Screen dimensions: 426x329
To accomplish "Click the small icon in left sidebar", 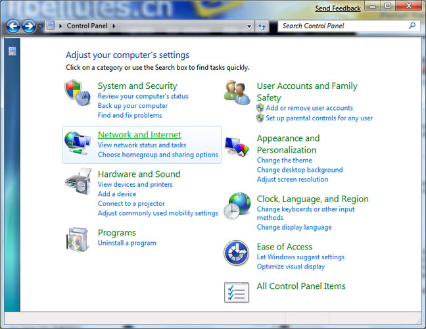I will [x=12, y=51].
